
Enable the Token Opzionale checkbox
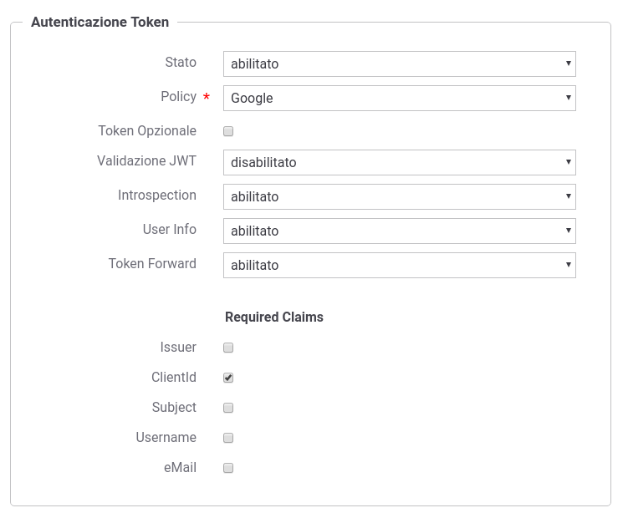[x=228, y=131]
